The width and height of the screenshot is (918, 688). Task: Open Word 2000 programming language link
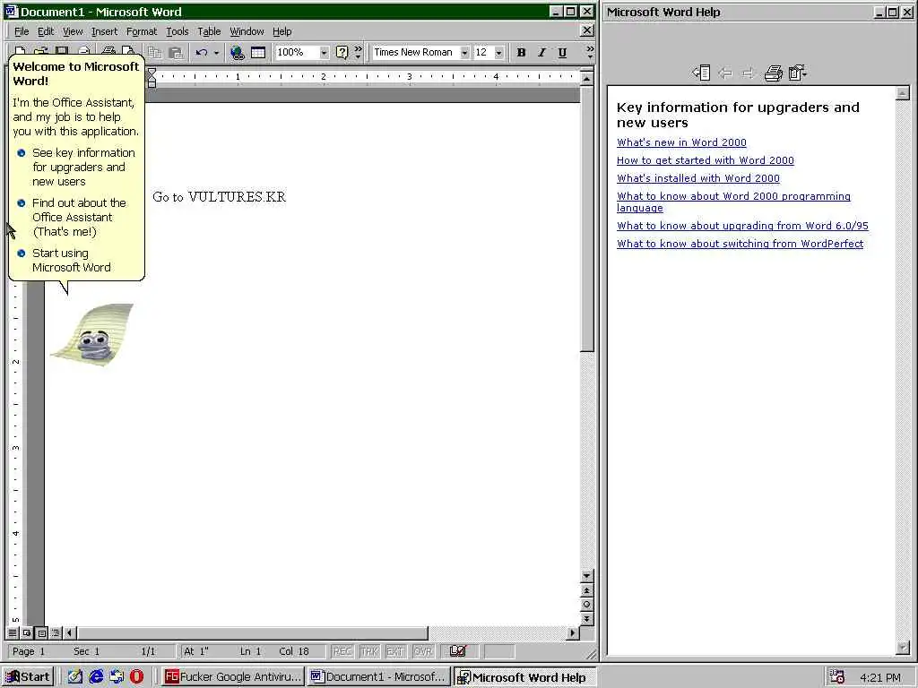click(733, 202)
